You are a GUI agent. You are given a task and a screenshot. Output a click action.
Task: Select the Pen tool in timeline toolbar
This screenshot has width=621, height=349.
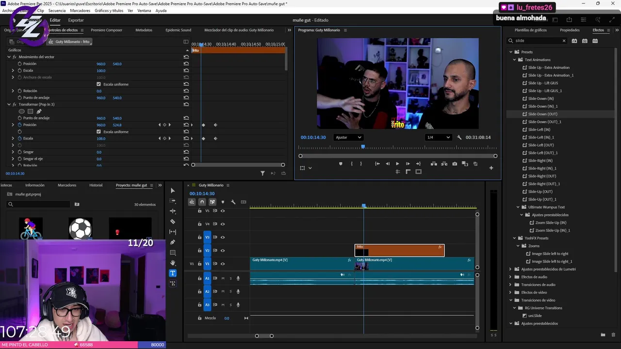click(173, 242)
